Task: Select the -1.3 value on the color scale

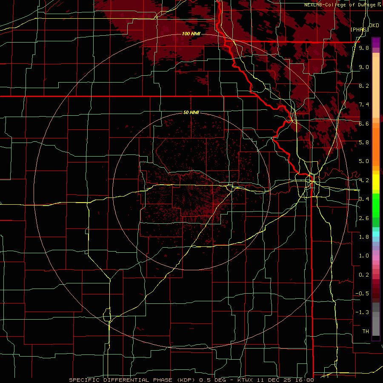Action: click(x=362, y=312)
